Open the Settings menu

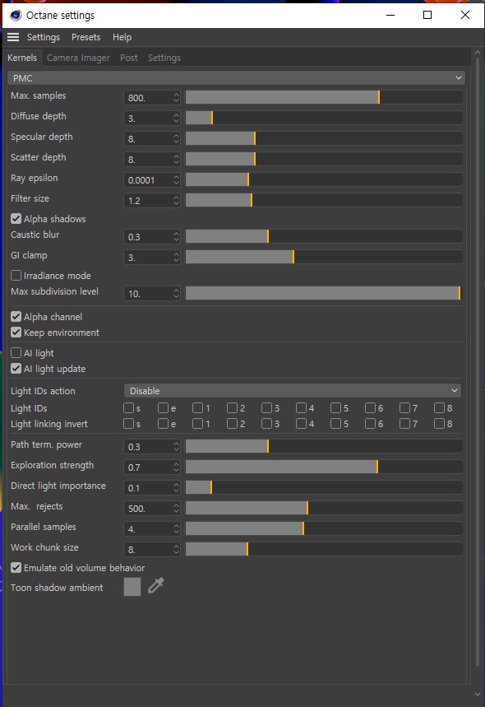[44, 37]
